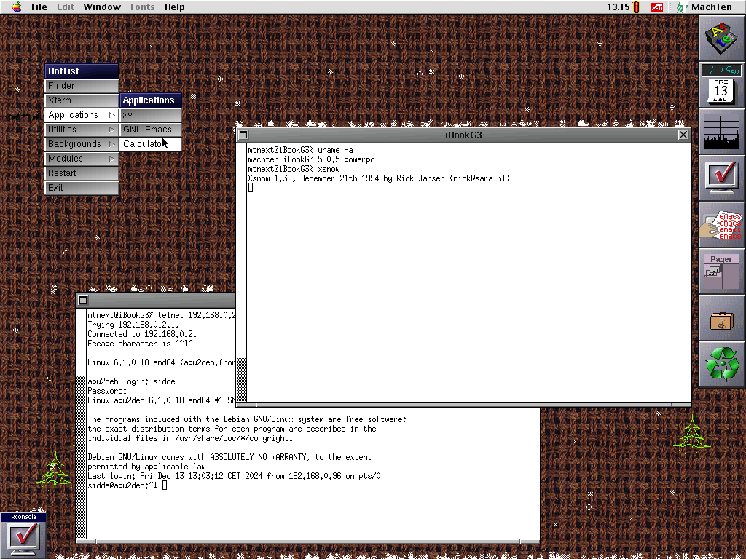Click the digital clock display in dock
The image size is (746, 559).
point(722,71)
